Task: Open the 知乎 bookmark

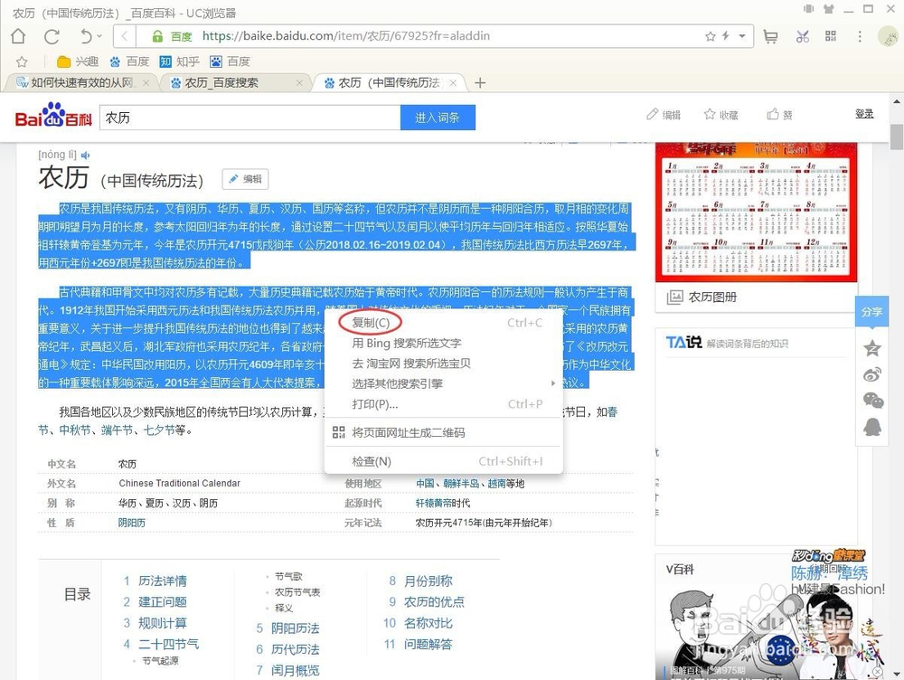Action: [179, 61]
